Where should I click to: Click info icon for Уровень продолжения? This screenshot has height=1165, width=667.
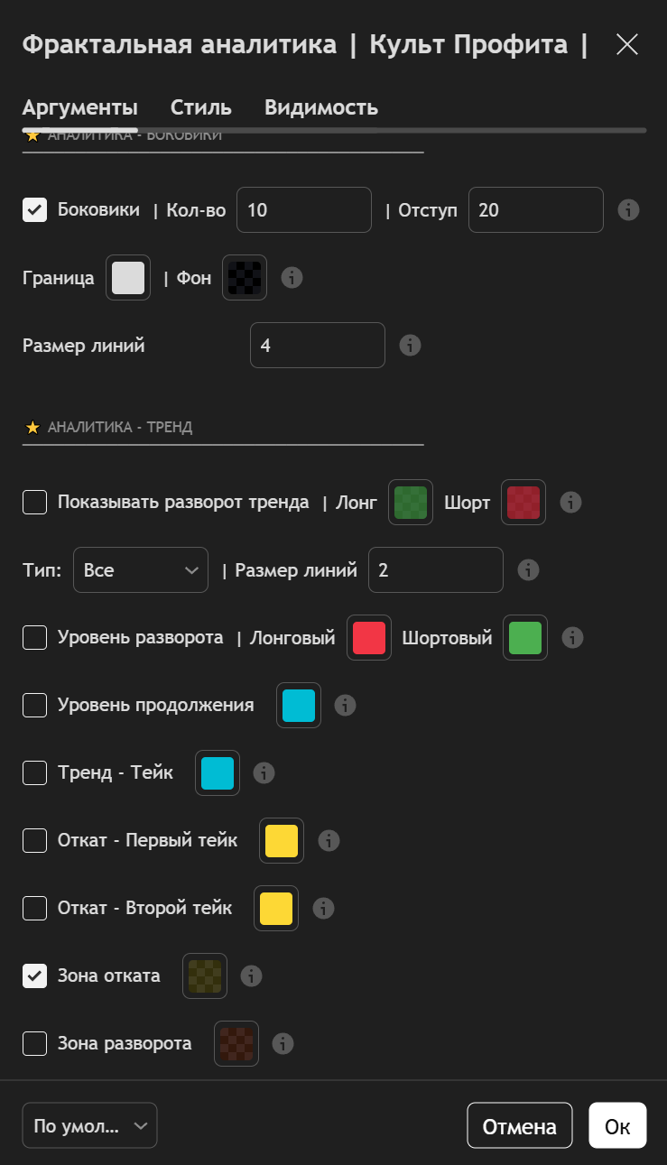pyautogui.click(x=345, y=706)
